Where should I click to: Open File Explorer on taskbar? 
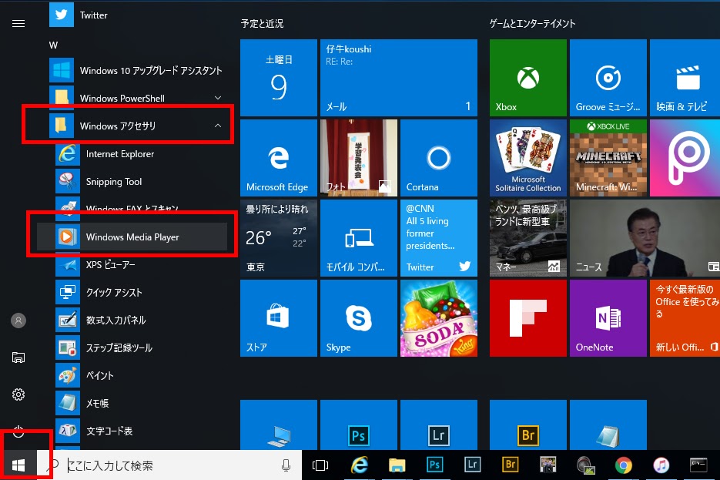pos(397,465)
